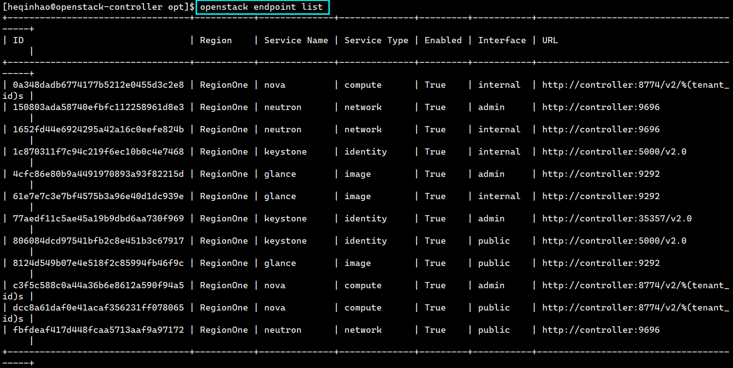733x368 pixels.
Task: Select the URL column header
Action: tap(550, 41)
